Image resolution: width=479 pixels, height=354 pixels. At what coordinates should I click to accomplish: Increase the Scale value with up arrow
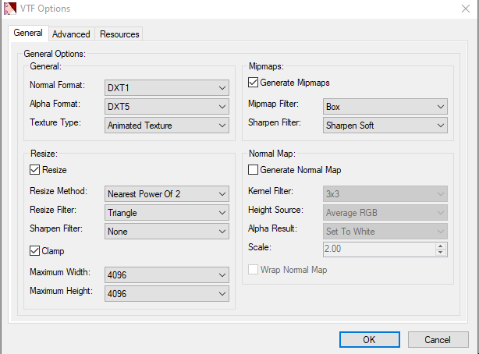tap(441, 246)
